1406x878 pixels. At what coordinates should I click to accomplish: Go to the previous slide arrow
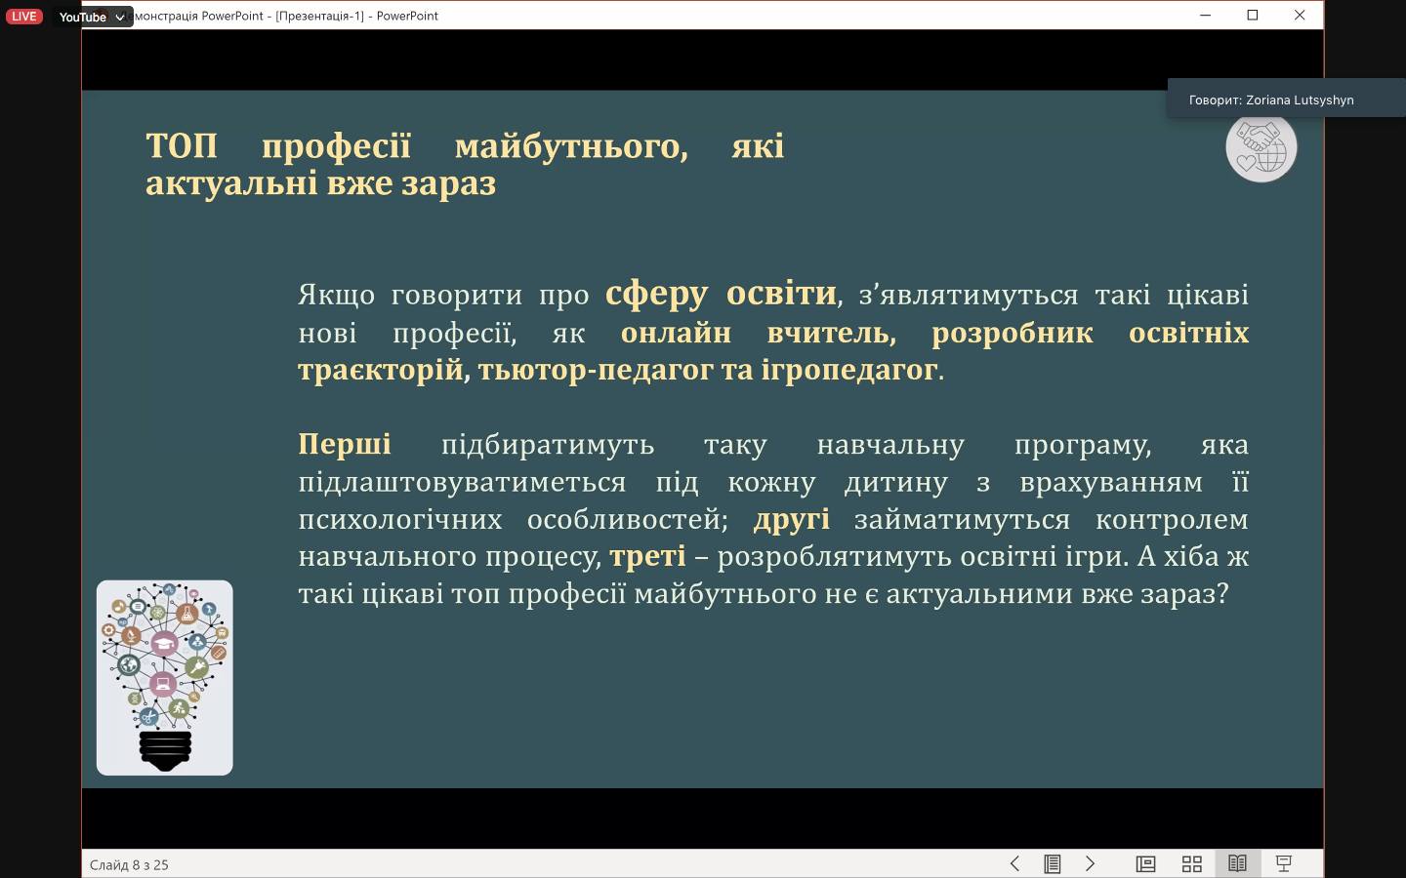(1014, 863)
